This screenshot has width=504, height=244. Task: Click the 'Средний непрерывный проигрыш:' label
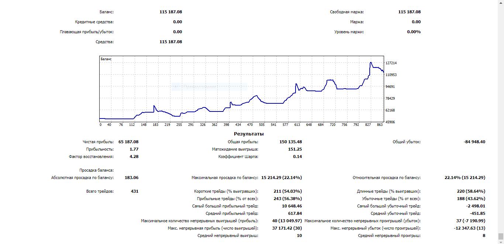click(389, 236)
